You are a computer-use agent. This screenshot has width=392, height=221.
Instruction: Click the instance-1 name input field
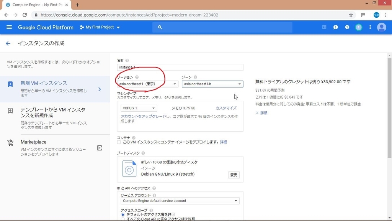(180, 67)
